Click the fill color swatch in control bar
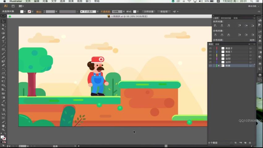Image resolution: width=263 pixels, height=148 pixels. click(x=22, y=11)
